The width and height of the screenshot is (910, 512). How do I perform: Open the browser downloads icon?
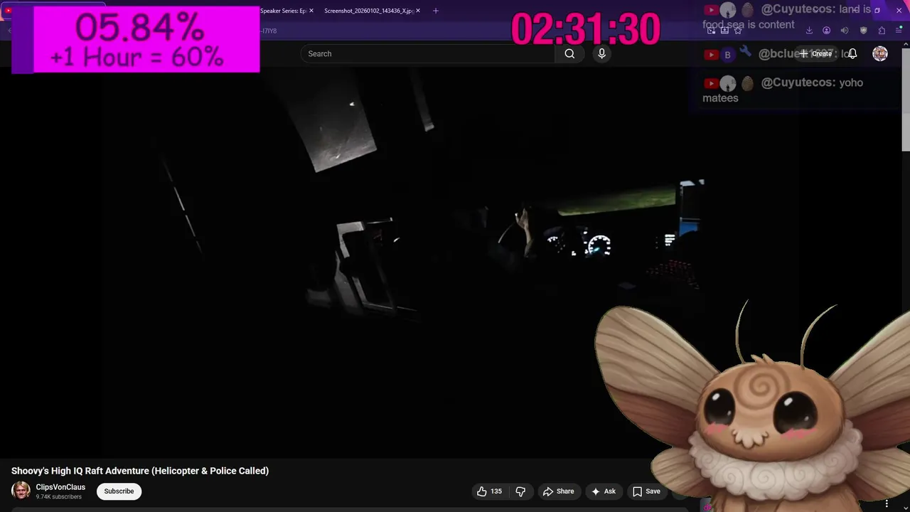(x=809, y=31)
